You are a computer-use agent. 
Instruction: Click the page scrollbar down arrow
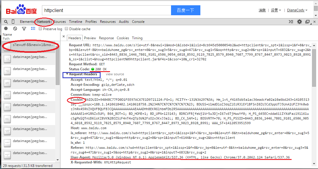[316, 16]
